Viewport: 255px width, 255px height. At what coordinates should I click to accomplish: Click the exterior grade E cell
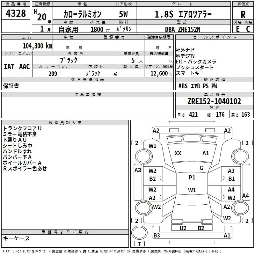237,29
